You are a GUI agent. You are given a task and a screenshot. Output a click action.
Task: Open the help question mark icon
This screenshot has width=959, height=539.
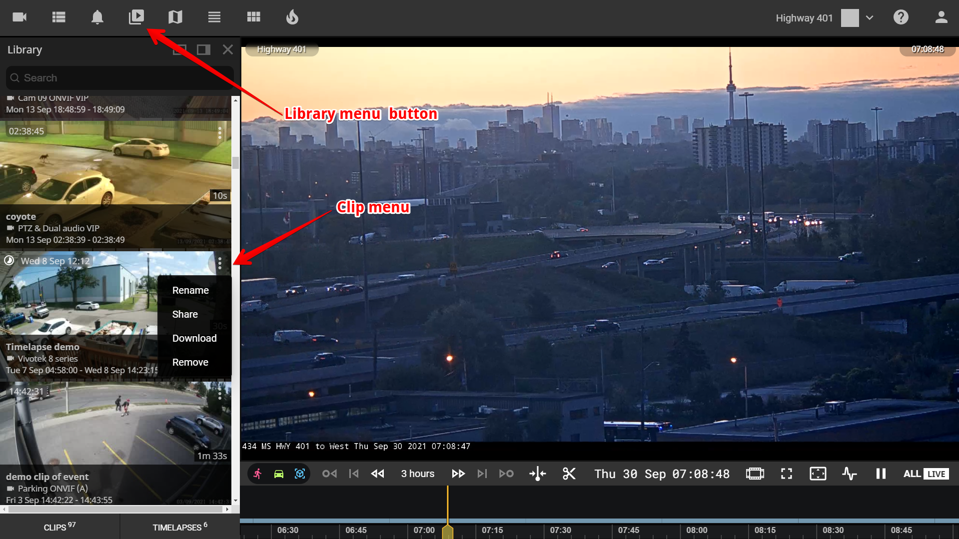click(x=901, y=17)
